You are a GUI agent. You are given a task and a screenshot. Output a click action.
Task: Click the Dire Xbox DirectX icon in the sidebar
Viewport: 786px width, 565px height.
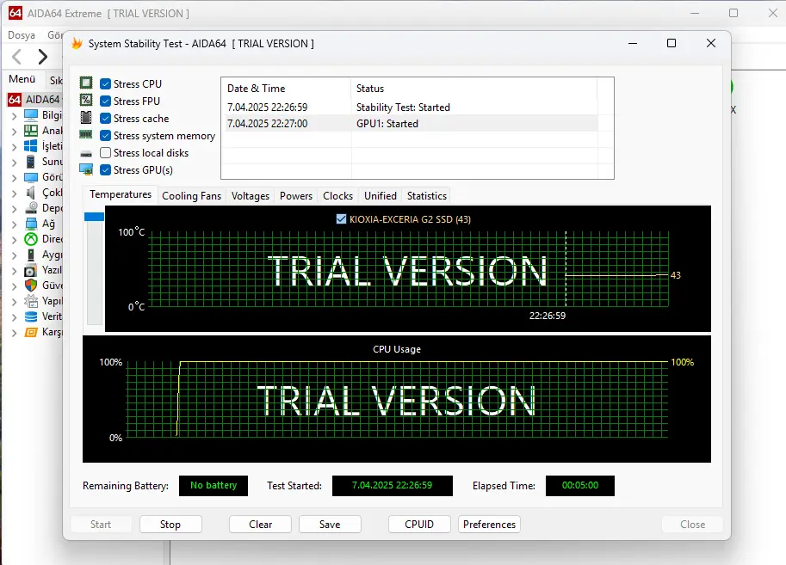pyautogui.click(x=31, y=239)
